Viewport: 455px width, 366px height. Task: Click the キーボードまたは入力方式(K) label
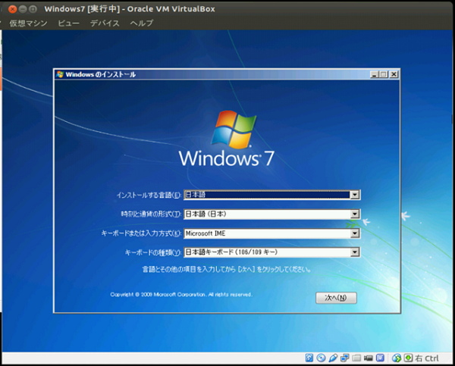pyautogui.click(x=141, y=233)
